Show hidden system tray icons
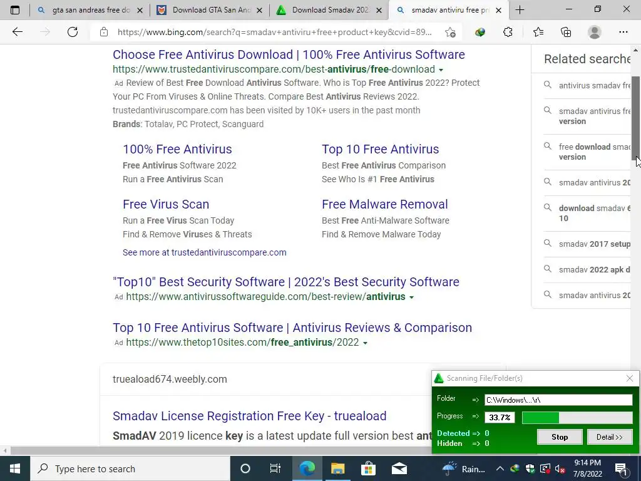The height and width of the screenshot is (481, 641). tap(500, 468)
